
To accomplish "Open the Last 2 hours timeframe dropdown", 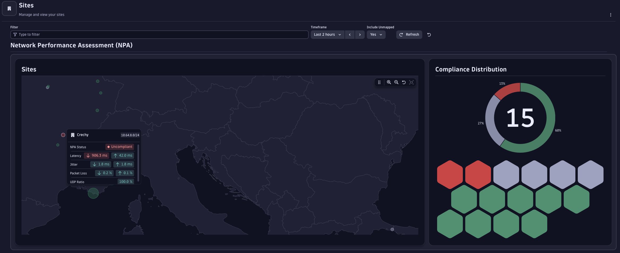I will (327, 34).
